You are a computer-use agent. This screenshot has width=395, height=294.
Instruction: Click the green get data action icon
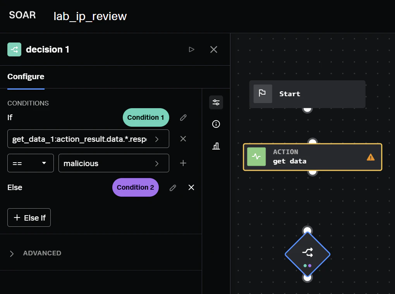[256, 157]
